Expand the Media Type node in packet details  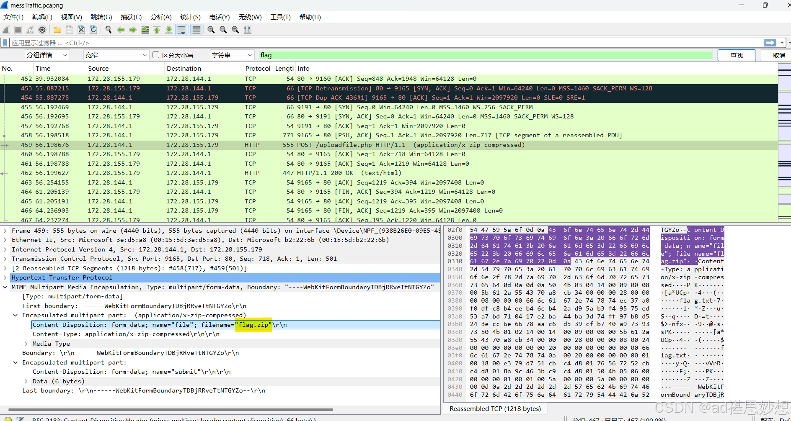pos(26,343)
